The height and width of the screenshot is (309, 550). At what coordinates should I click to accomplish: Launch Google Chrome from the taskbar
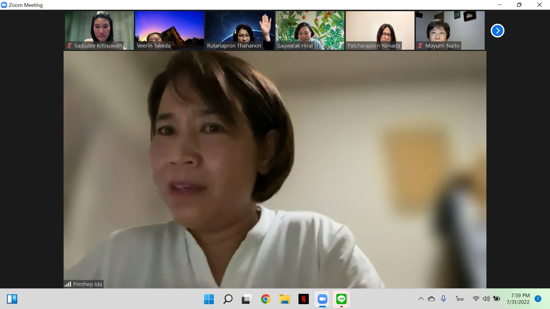pos(266,299)
